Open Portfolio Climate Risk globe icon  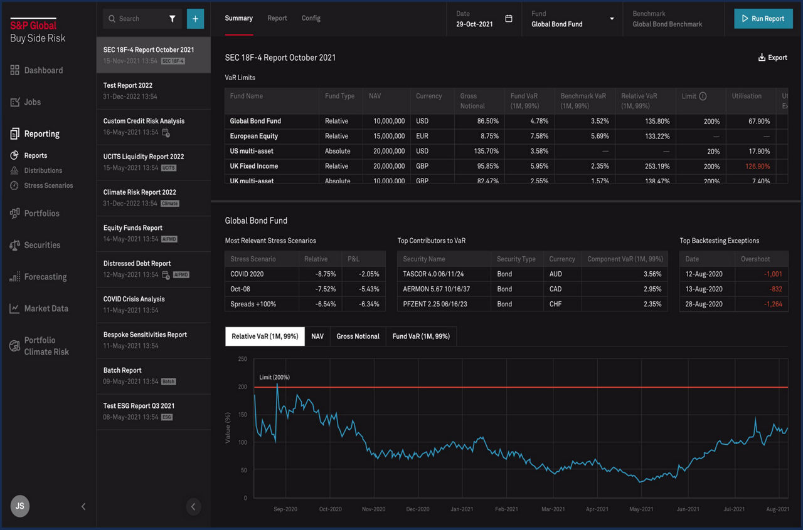[14, 346]
